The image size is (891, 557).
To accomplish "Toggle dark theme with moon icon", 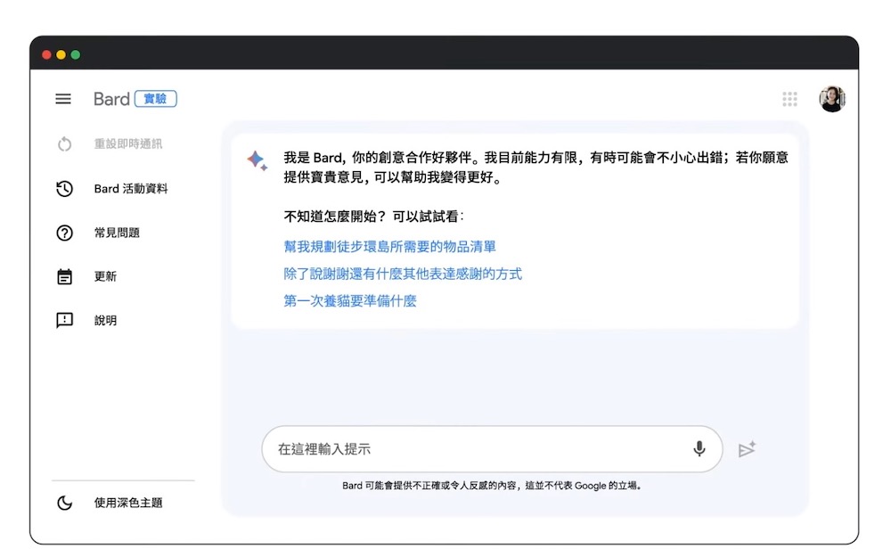I will [64, 503].
